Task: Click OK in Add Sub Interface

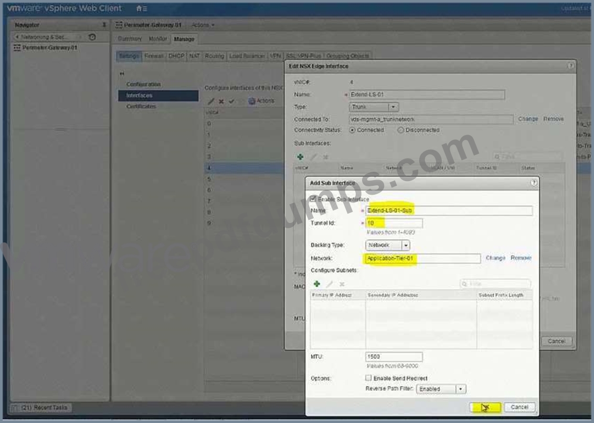Action: click(485, 407)
